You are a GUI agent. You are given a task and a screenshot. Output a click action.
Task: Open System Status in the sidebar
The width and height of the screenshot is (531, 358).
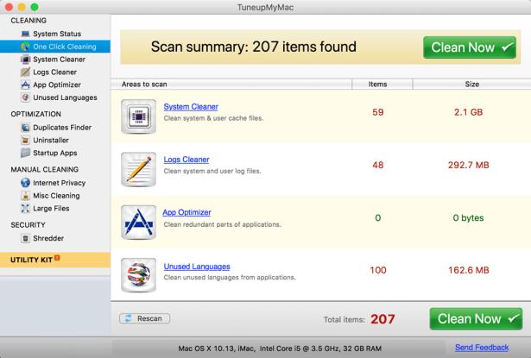tap(56, 34)
